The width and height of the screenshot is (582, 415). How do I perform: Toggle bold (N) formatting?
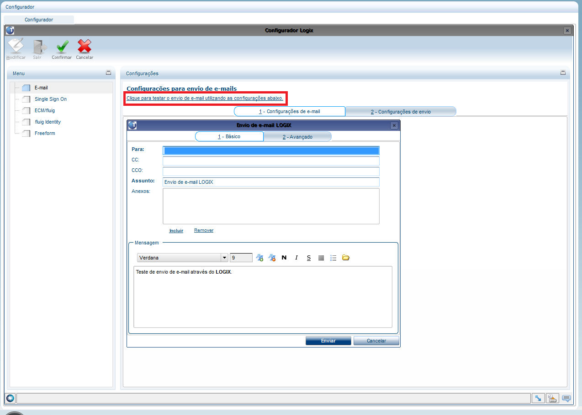pyautogui.click(x=284, y=258)
